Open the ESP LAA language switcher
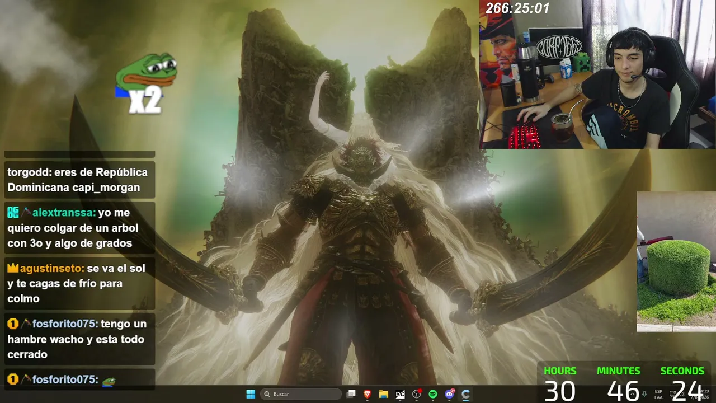716x403 pixels. point(658,394)
